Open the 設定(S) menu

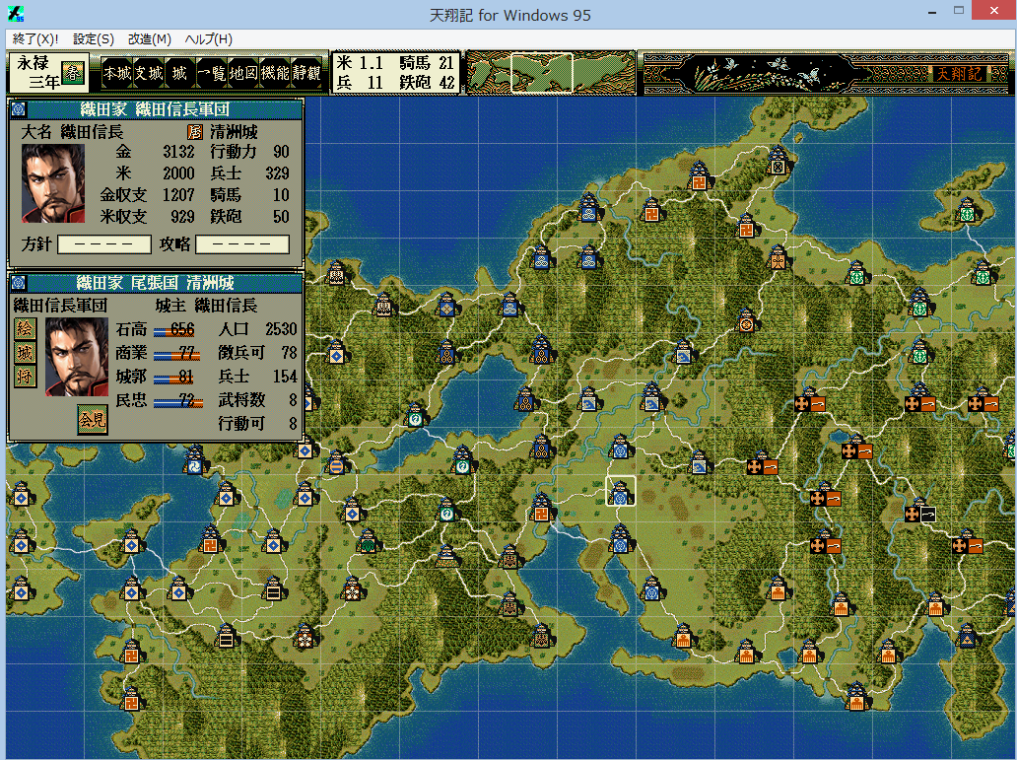click(x=94, y=39)
